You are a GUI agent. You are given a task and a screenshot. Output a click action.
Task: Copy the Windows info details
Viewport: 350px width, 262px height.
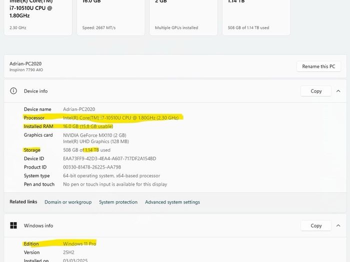pyautogui.click(x=316, y=226)
